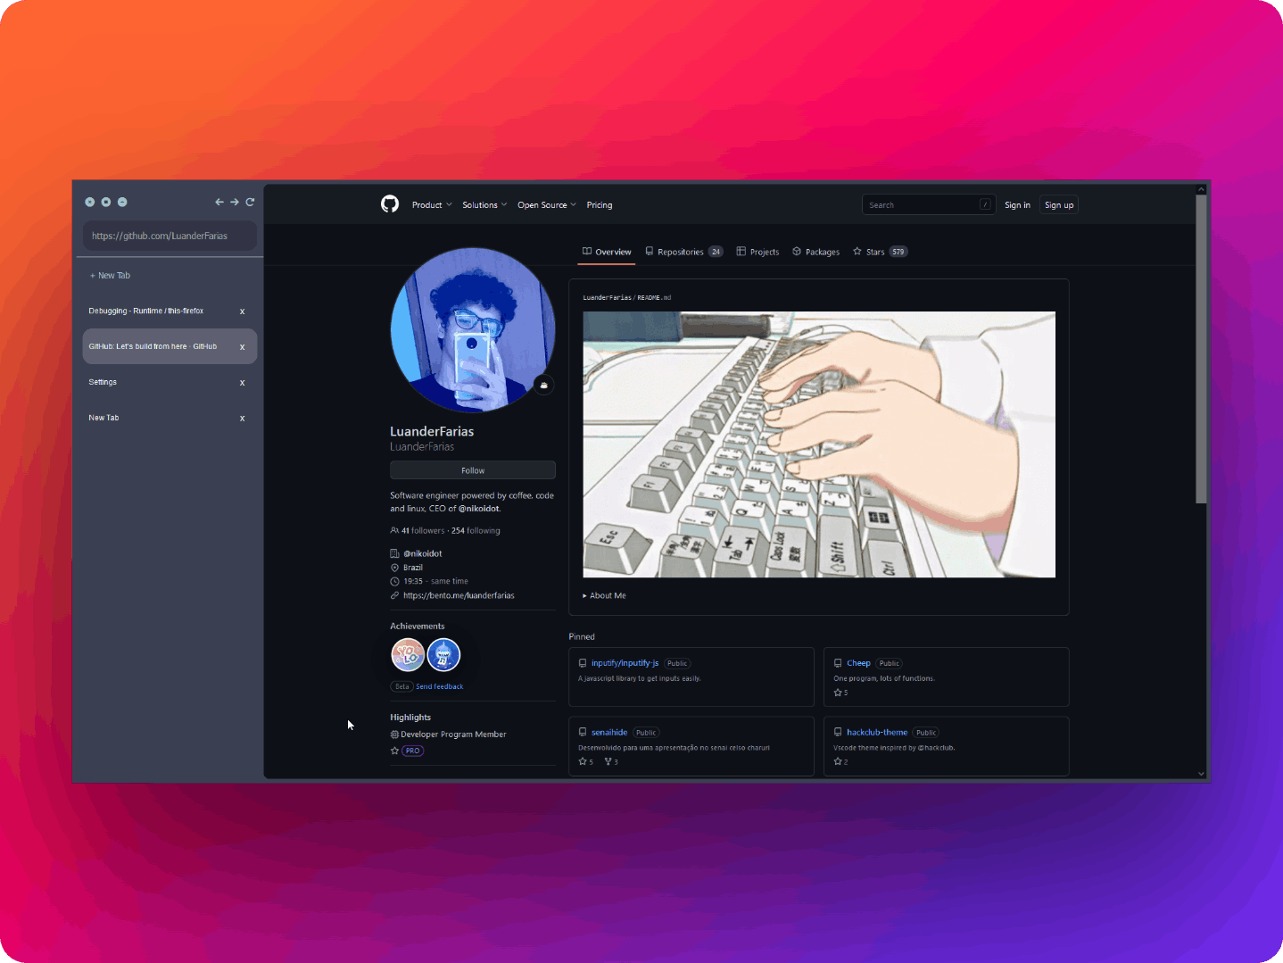Click the page vertical scrollbar thumb
The image size is (1283, 963).
(1201, 348)
